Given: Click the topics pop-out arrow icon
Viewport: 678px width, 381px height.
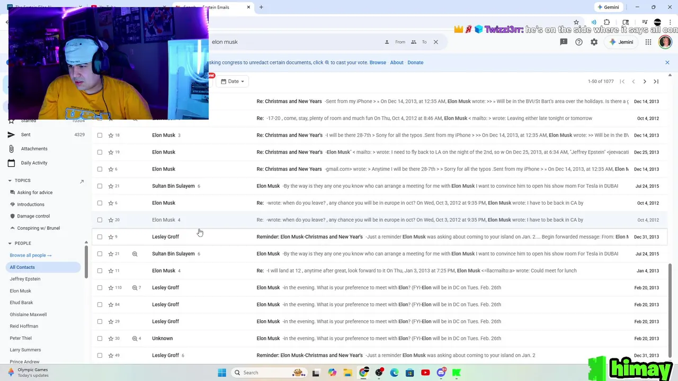Looking at the screenshot, I should tap(82, 182).
